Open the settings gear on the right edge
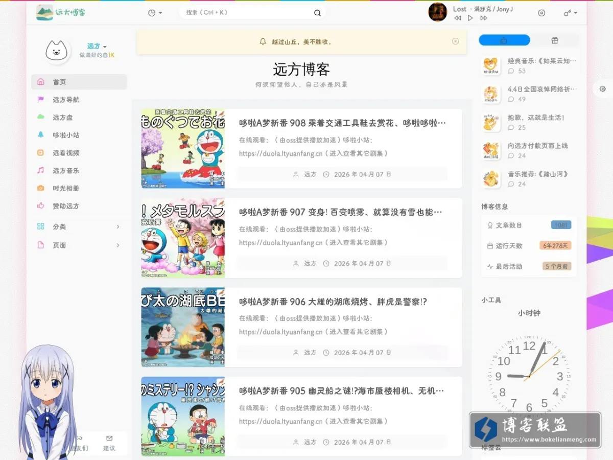Screen dimensions: 613x460 tap(603, 89)
